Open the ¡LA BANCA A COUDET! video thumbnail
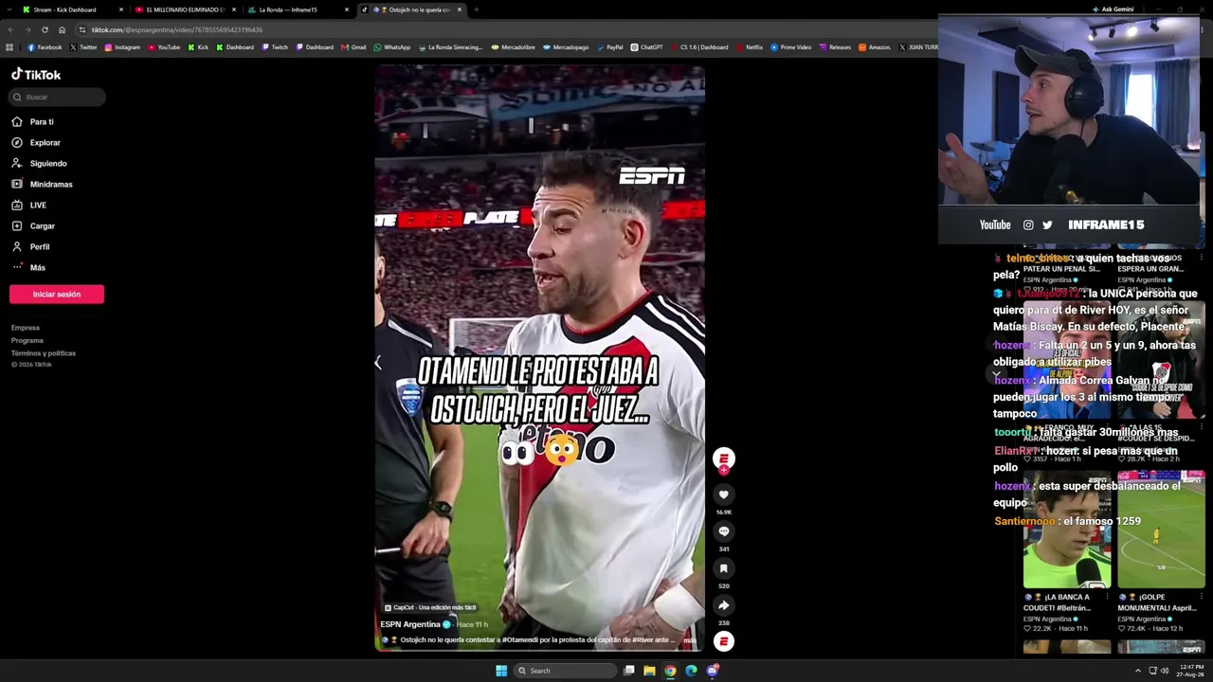Screen dimensions: 1213x682 [x=1067, y=529]
